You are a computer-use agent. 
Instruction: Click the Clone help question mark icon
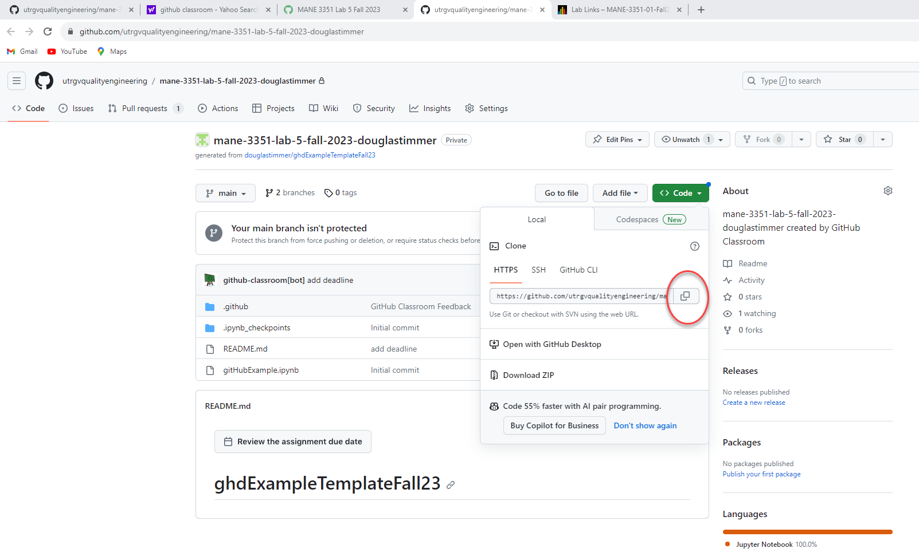tap(694, 246)
